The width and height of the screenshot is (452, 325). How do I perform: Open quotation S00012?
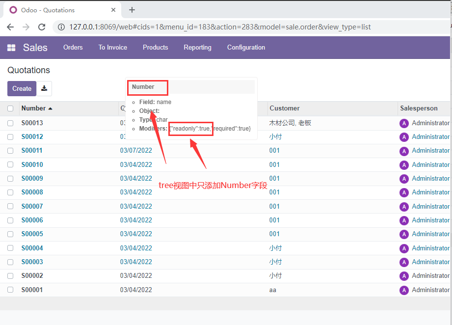click(x=31, y=136)
